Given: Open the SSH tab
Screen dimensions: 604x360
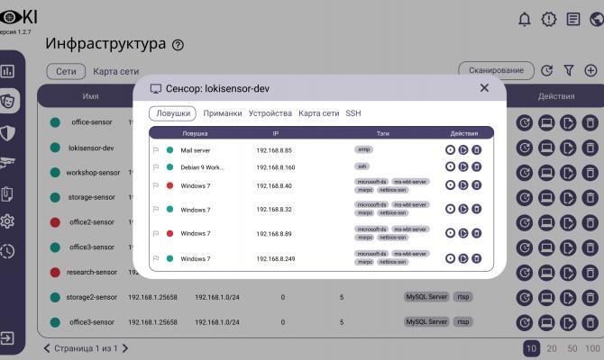Looking at the screenshot, I should click(x=353, y=113).
